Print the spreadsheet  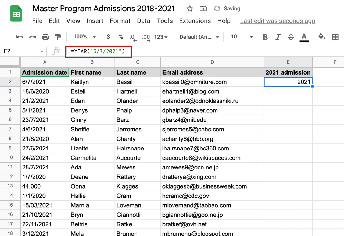[x=45, y=37]
